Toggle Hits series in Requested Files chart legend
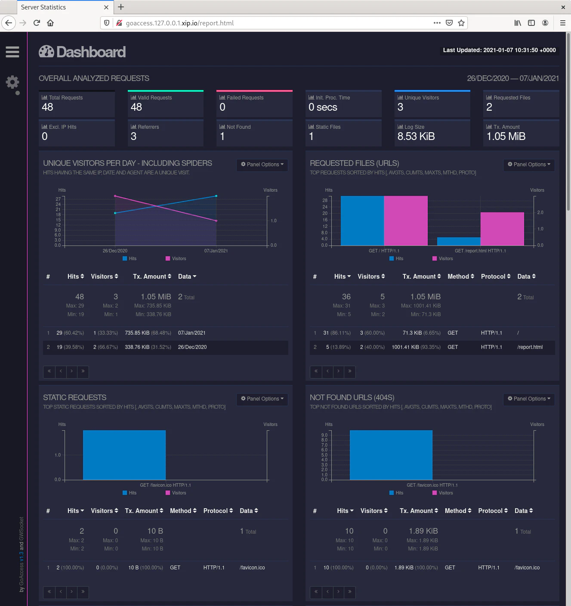Viewport: 571px width, 606px height. 396,258
